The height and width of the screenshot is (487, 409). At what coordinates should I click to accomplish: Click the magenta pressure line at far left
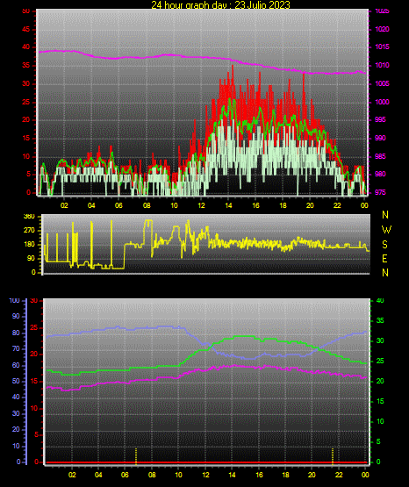pyautogui.click(x=40, y=52)
